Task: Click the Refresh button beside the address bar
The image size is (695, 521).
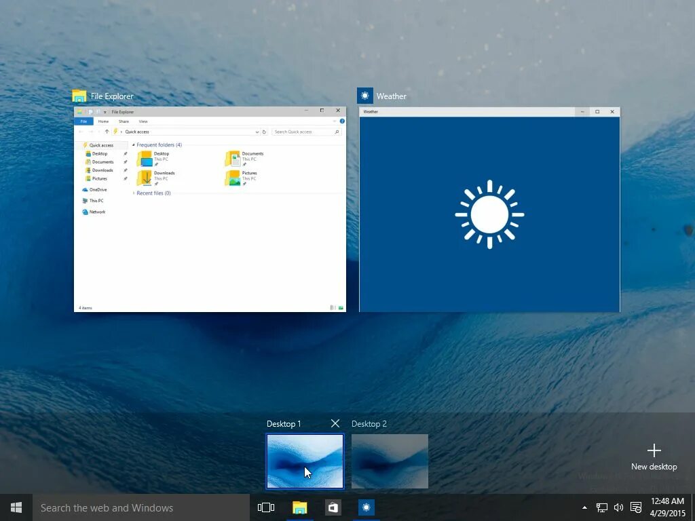Action: 264,132
